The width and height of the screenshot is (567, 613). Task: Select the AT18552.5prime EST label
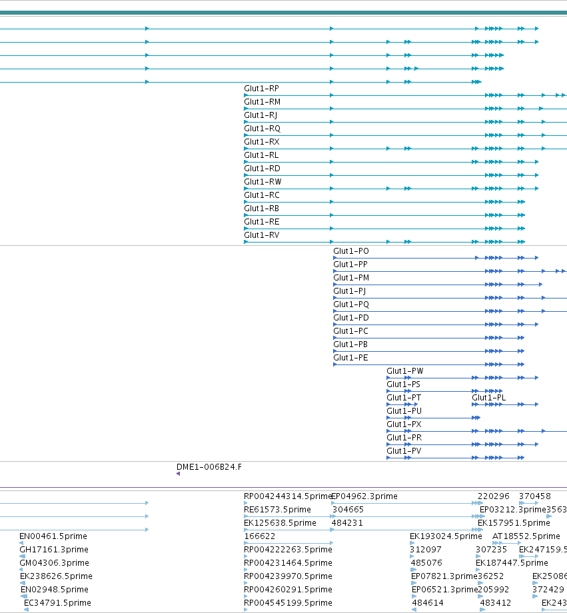coord(526,536)
